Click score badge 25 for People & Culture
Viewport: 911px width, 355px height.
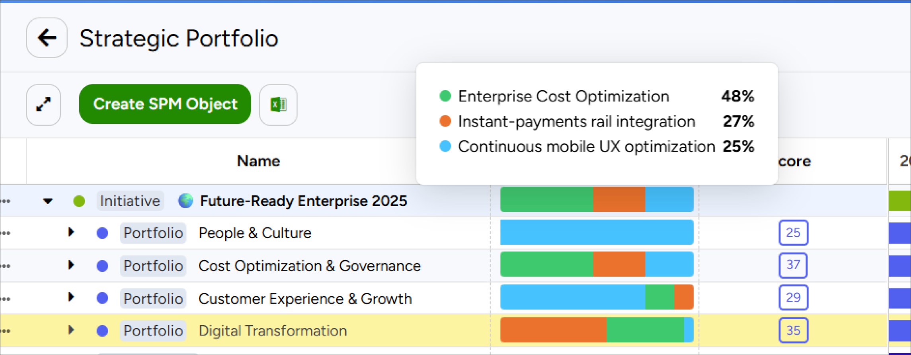793,233
